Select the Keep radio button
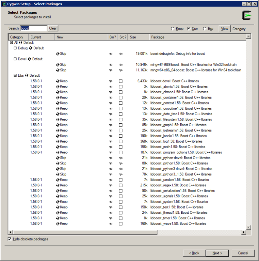The image size is (259, 261). click(x=172, y=29)
